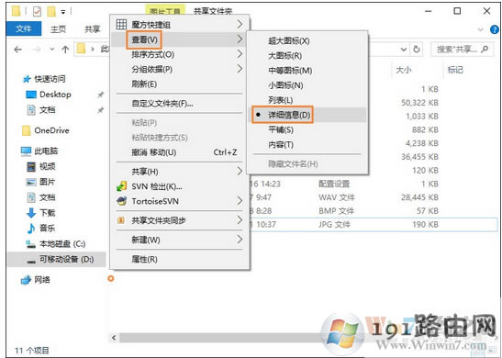Select the JPG 文件 row, 190 KB
Screen dimensions: 502x358
click(373, 225)
